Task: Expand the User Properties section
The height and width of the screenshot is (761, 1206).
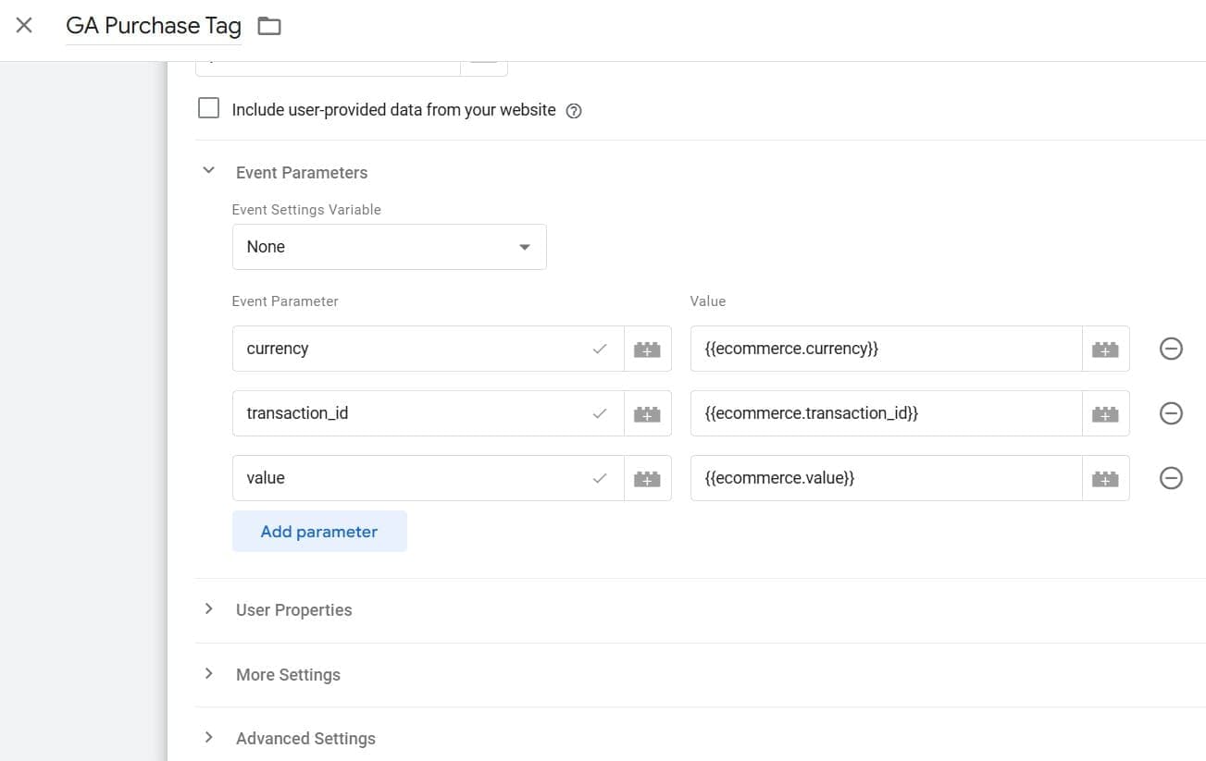Action: pyautogui.click(x=207, y=609)
